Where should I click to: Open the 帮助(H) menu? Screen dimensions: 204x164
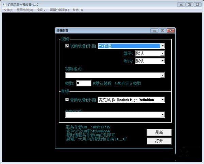(78, 10)
